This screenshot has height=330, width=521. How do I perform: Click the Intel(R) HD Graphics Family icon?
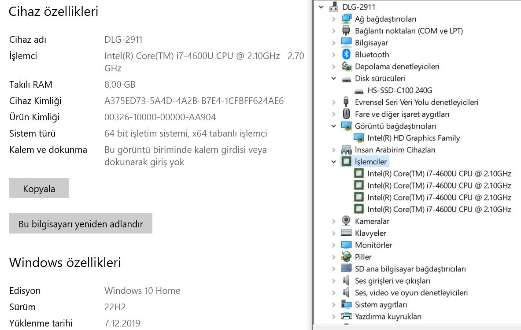click(359, 138)
